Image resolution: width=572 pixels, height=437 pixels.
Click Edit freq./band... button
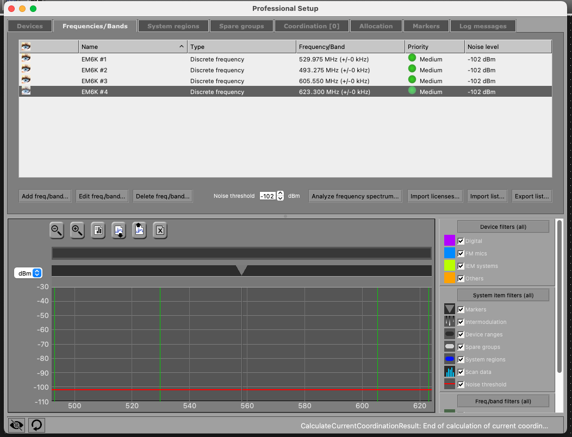pyautogui.click(x=102, y=196)
